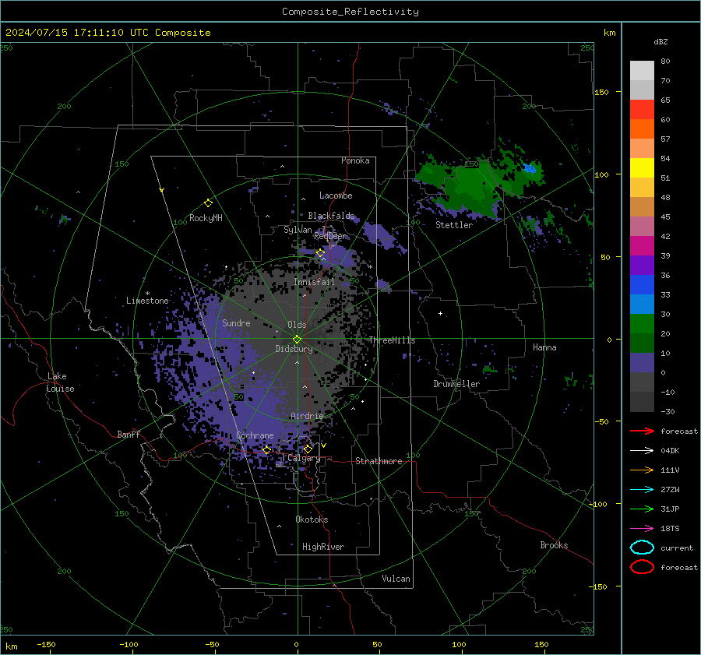Click the Ponoka city label
This screenshot has height=655, width=701.
(355, 160)
